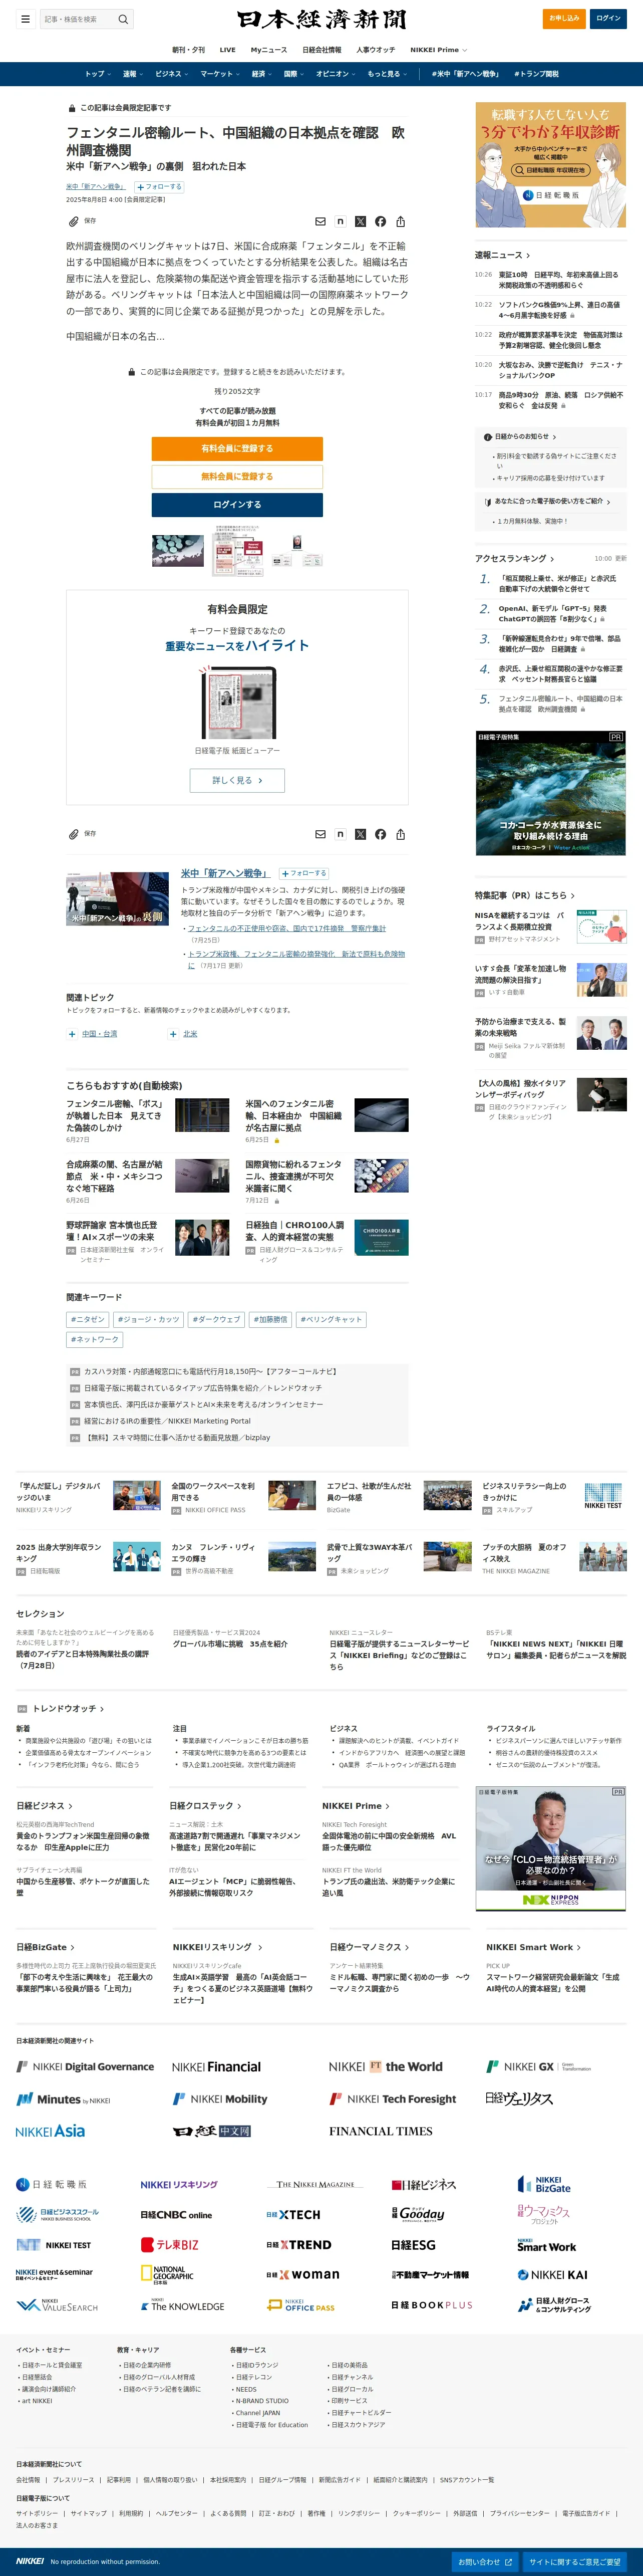643x2576 pixels.
Task: Open the アクセスランキング heading link
Action: (x=514, y=559)
